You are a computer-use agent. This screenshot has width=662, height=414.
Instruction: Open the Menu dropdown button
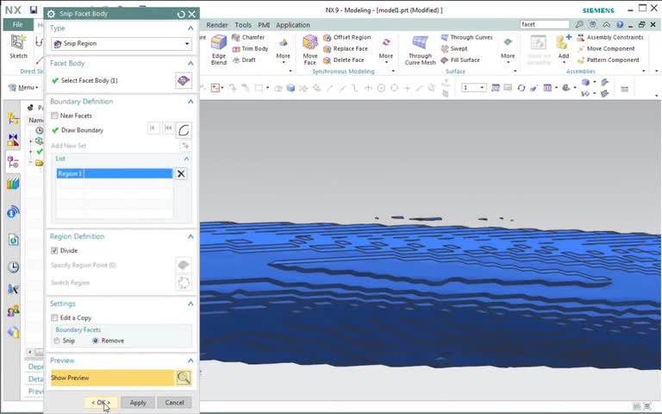pyautogui.click(x=23, y=87)
